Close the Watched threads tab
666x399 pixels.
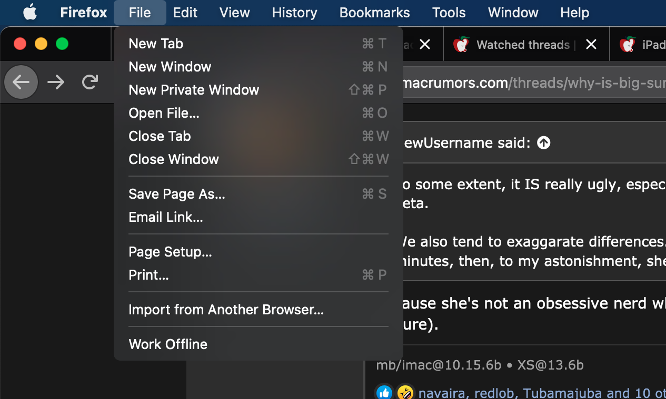(x=591, y=45)
